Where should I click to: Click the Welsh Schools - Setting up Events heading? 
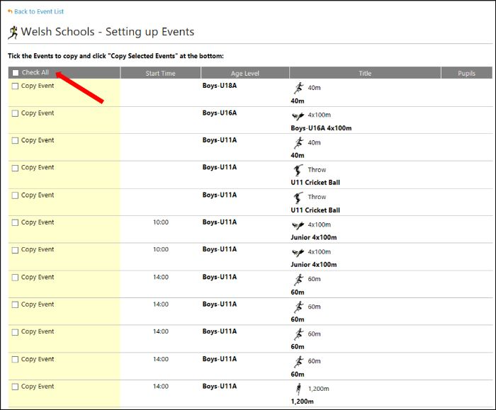[108, 32]
